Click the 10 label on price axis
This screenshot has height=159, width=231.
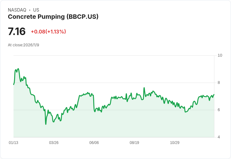tap(220, 55)
